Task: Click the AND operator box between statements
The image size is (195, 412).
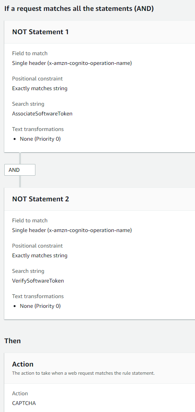Action: [x=20, y=170]
